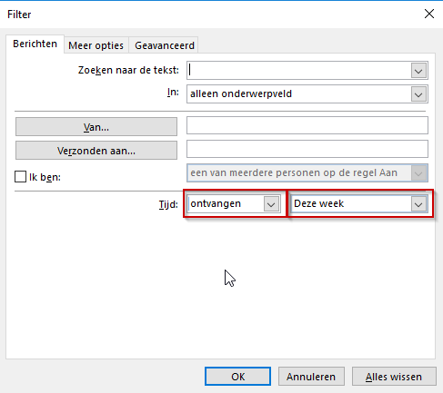Click the Van... button
This screenshot has width=443, height=393.
96,127
